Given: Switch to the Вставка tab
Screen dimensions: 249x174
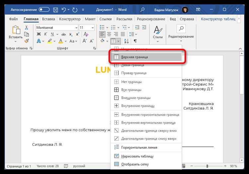Looking at the screenshot, I should (x=48, y=19).
